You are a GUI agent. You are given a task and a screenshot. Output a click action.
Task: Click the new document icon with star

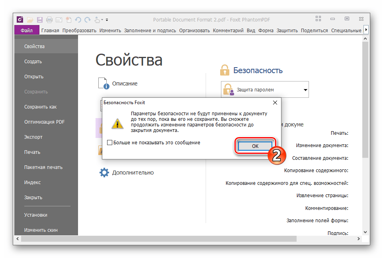[68, 19]
